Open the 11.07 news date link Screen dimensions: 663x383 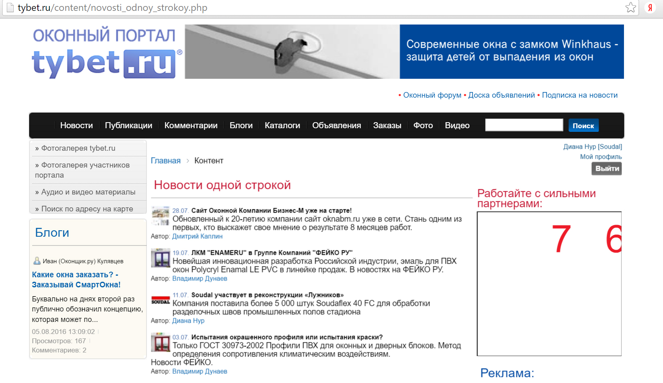tap(180, 295)
